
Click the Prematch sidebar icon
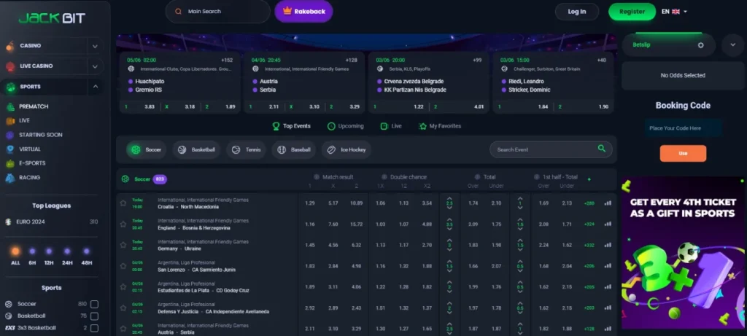coord(10,106)
